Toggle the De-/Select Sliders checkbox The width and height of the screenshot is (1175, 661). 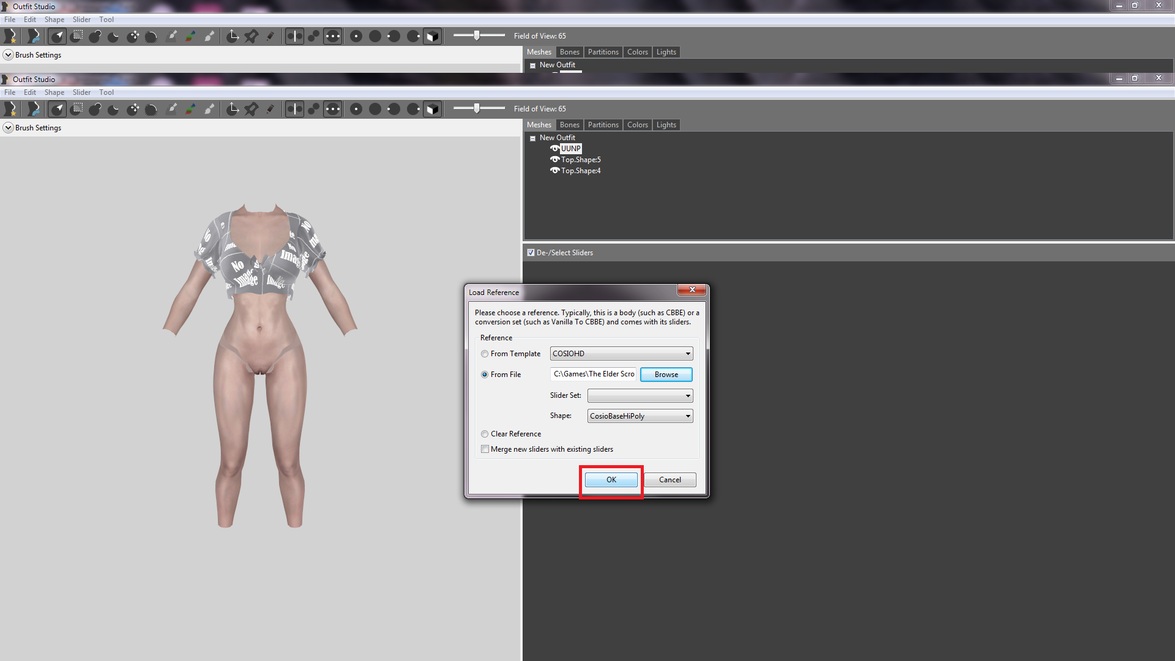(x=531, y=253)
